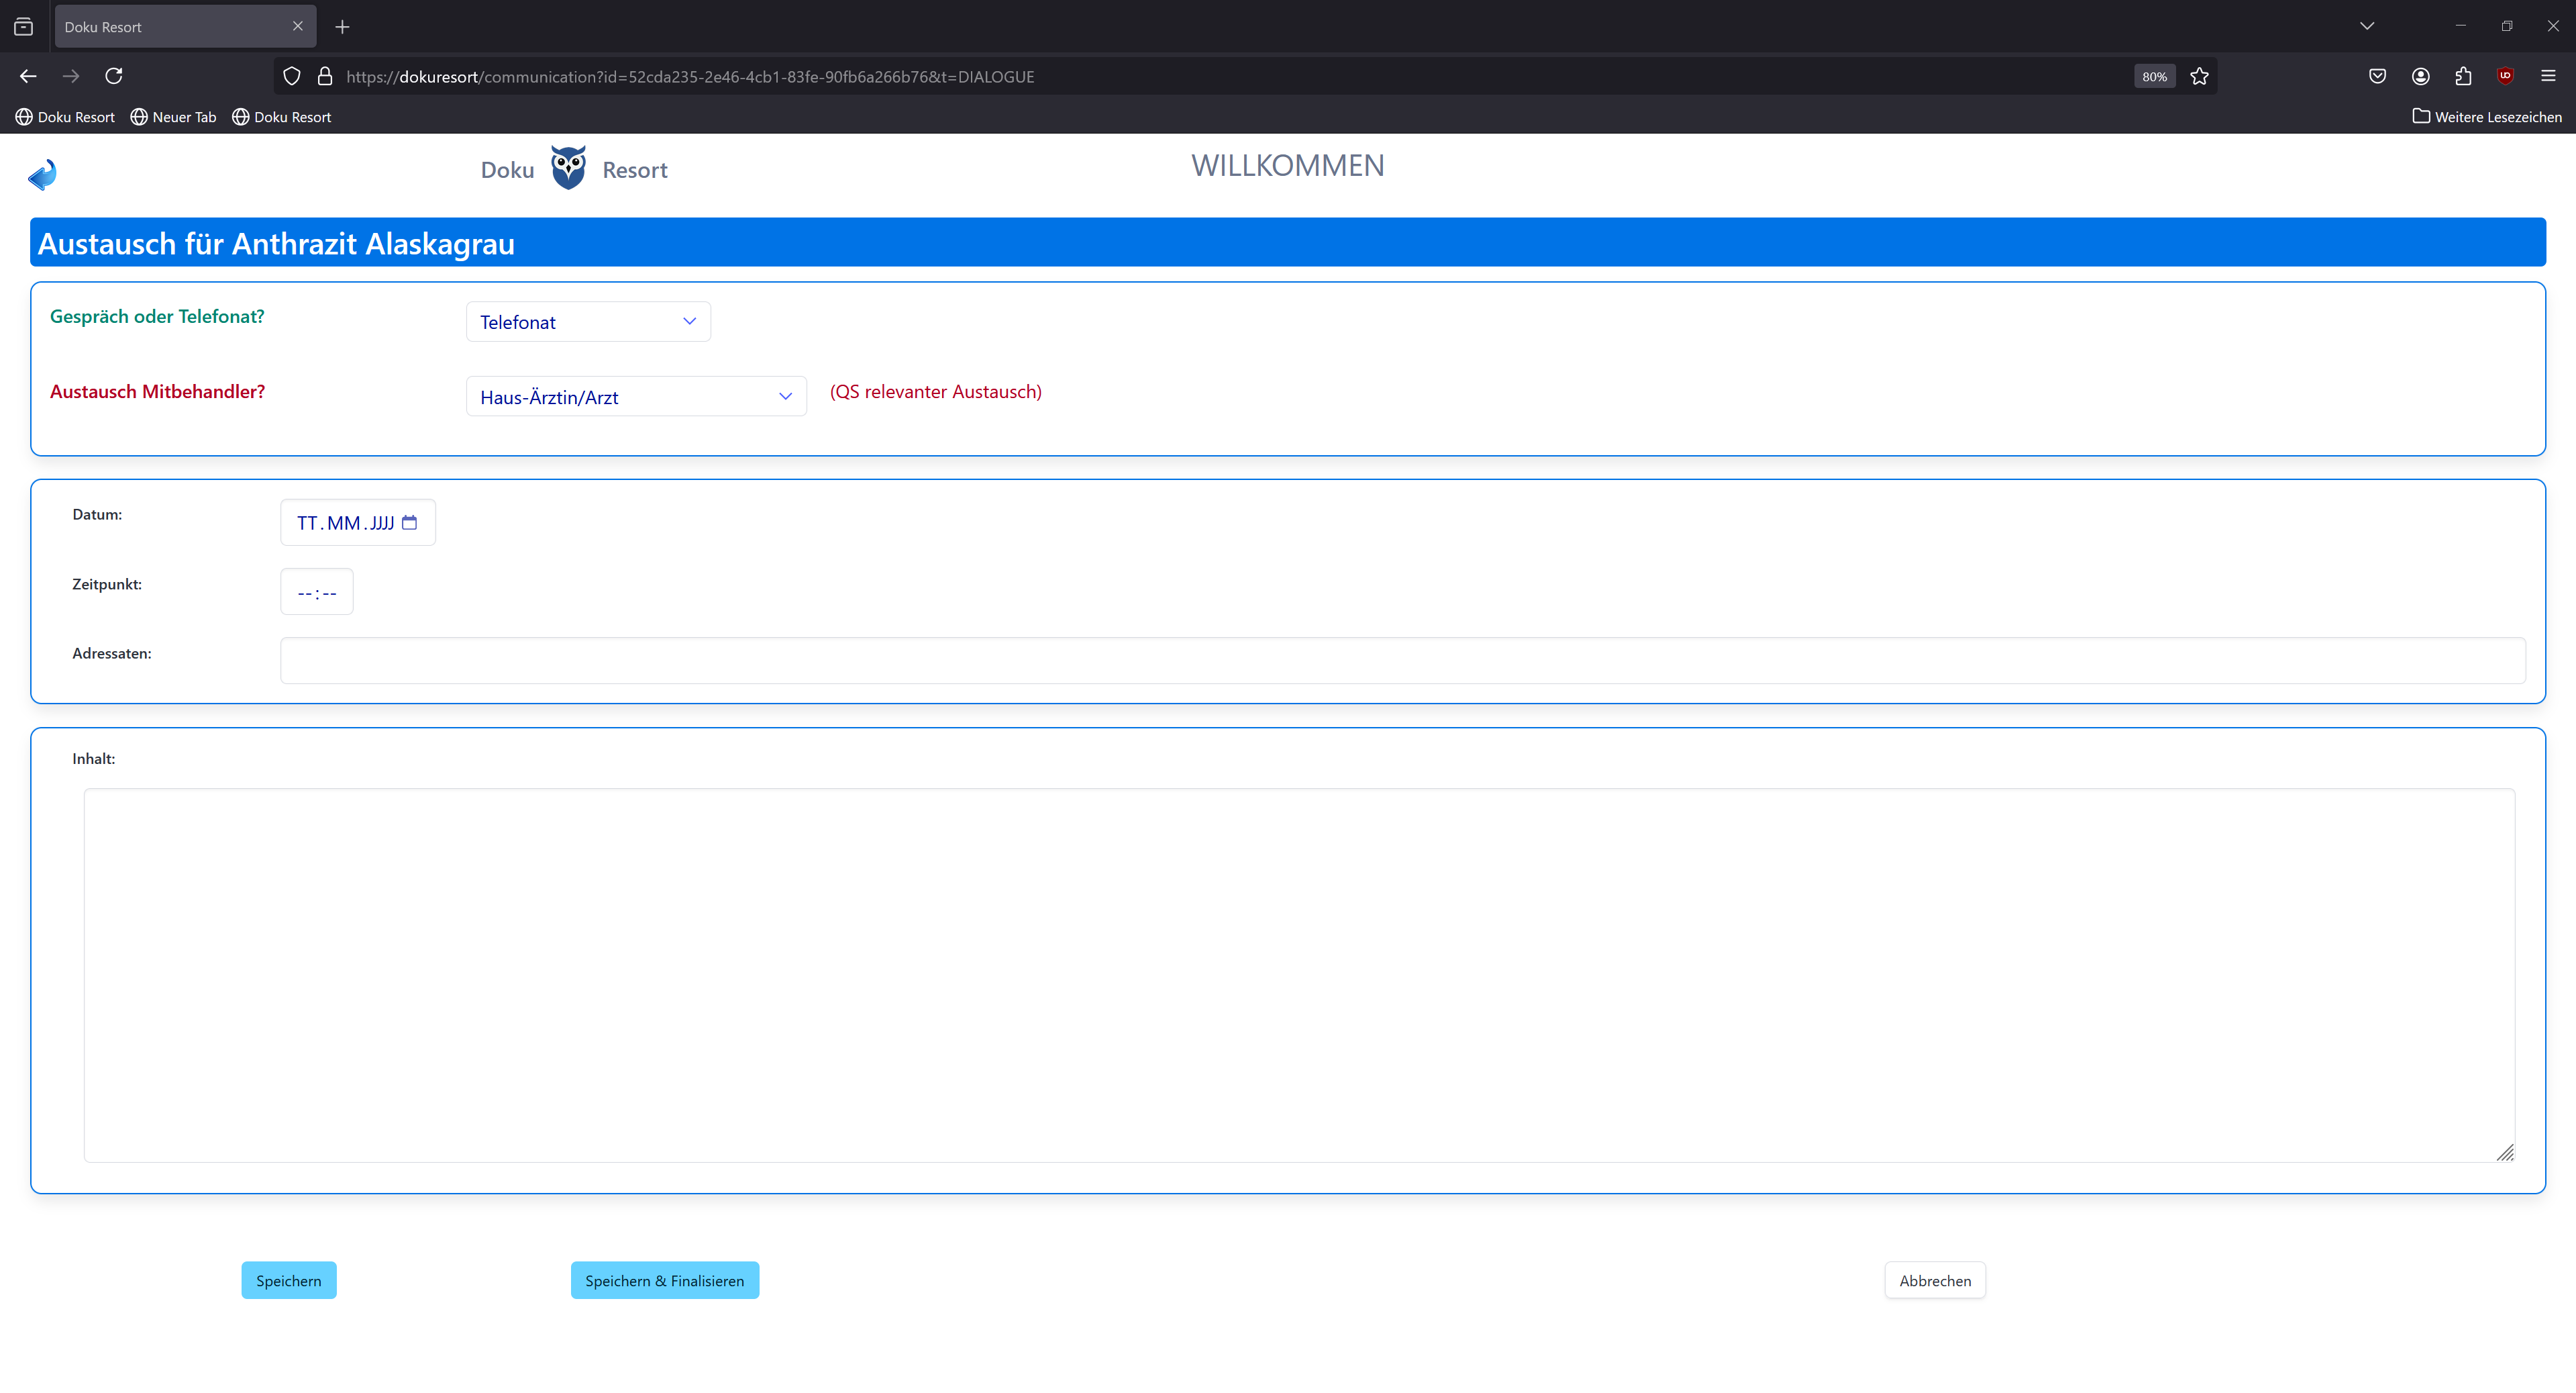Show site security shield information
Image resolution: width=2576 pixels, height=1393 pixels.
(x=291, y=76)
